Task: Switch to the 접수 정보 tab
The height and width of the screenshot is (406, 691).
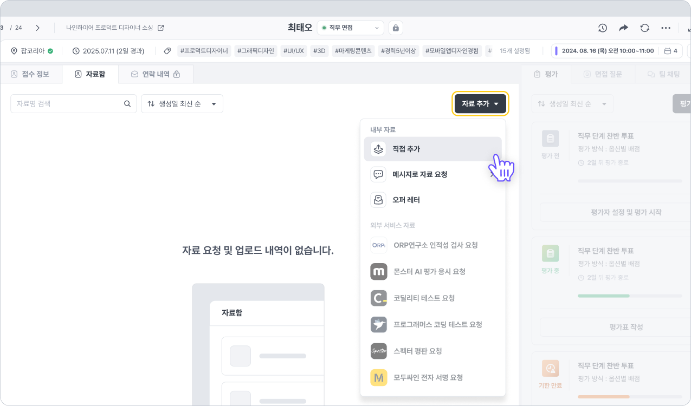Action: coord(30,74)
